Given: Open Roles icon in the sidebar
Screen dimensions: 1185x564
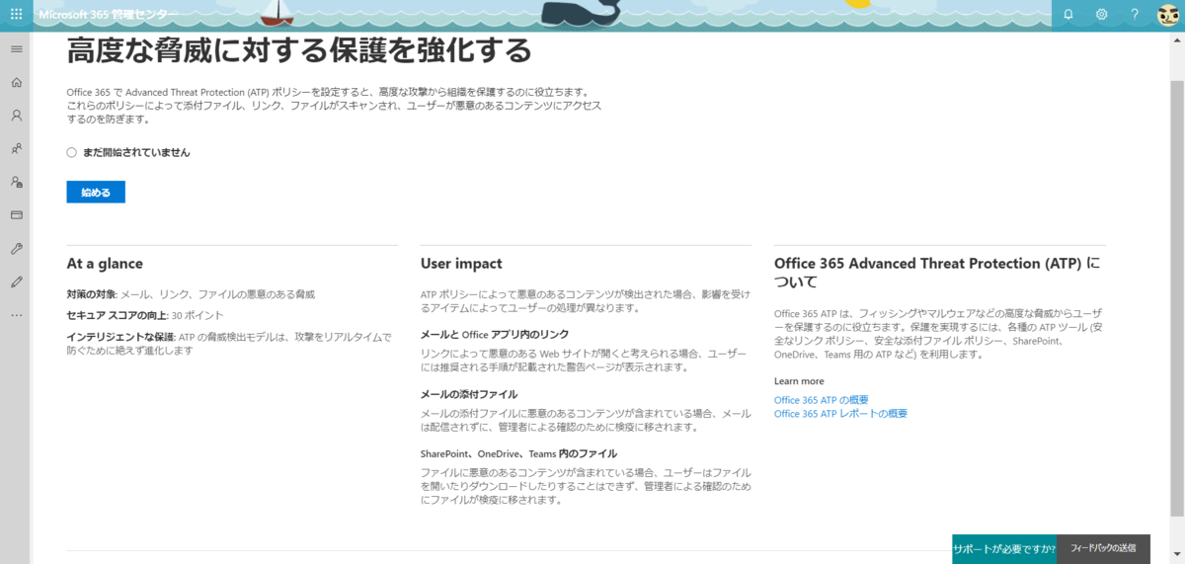Looking at the screenshot, I should point(16,182).
